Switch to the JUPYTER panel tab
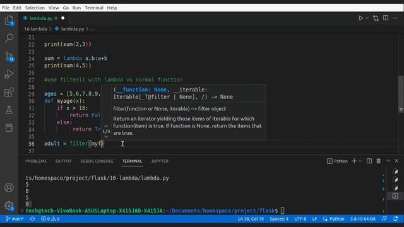This screenshot has width=404, height=227. [160, 161]
